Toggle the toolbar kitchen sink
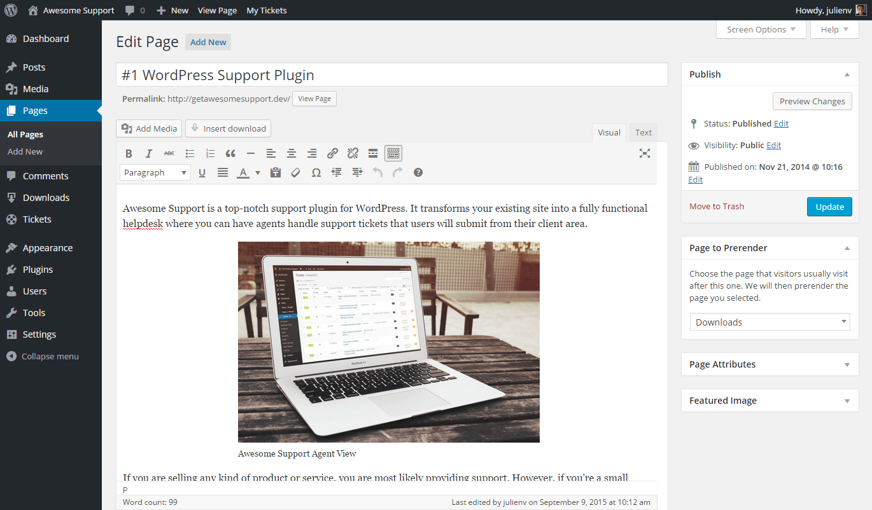Image resolution: width=872 pixels, height=510 pixels. click(x=393, y=153)
